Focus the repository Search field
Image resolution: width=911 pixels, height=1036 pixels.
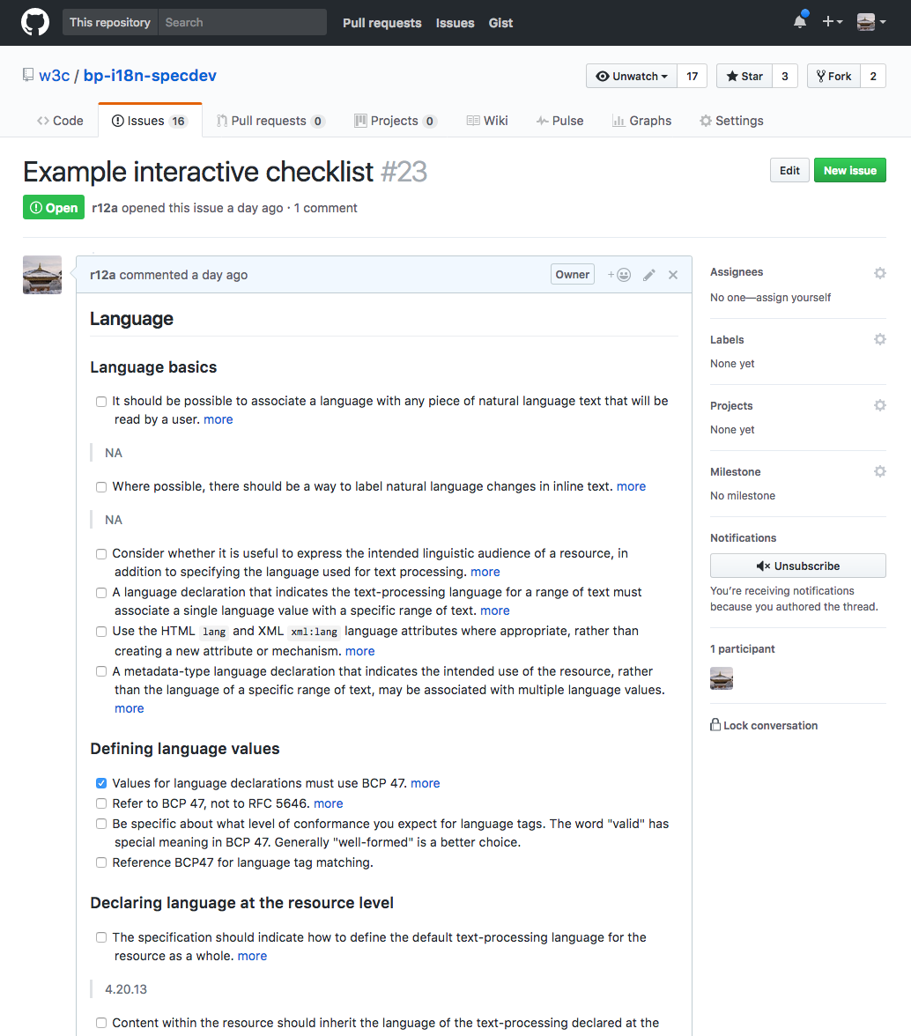coord(242,23)
